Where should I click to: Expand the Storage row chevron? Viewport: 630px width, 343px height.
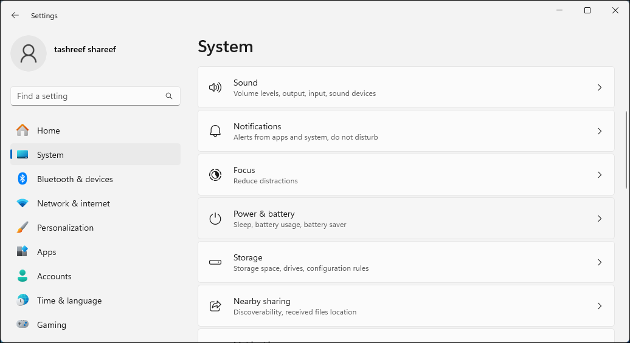coord(599,262)
